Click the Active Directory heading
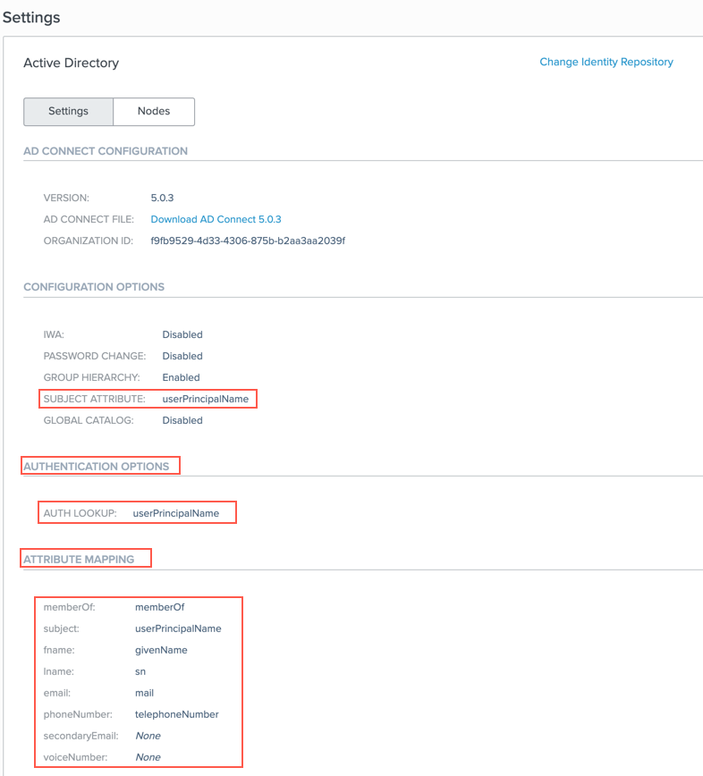 [71, 63]
